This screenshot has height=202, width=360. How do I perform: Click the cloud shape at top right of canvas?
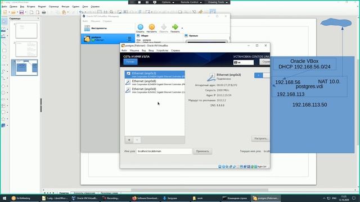click(x=336, y=22)
